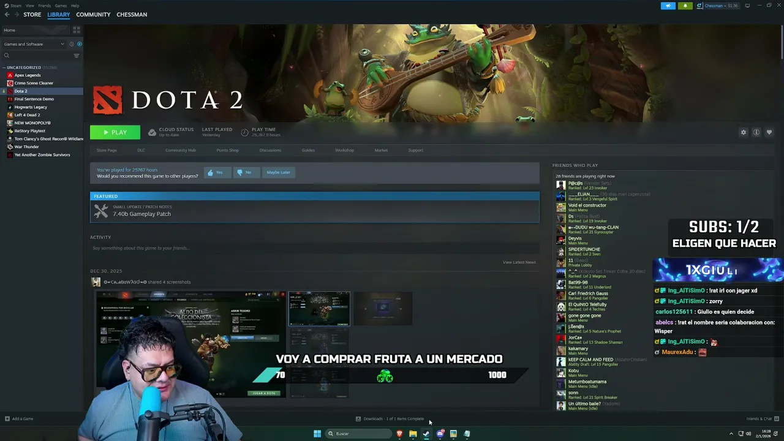
Task: Go back with the navigation back arrow
Action: (x=7, y=14)
